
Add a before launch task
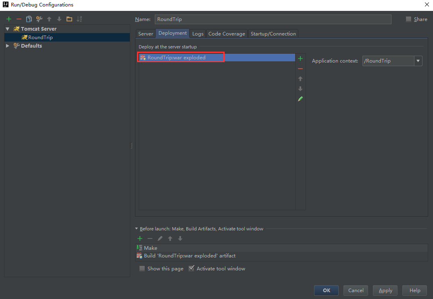pyautogui.click(x=140, y=238)
